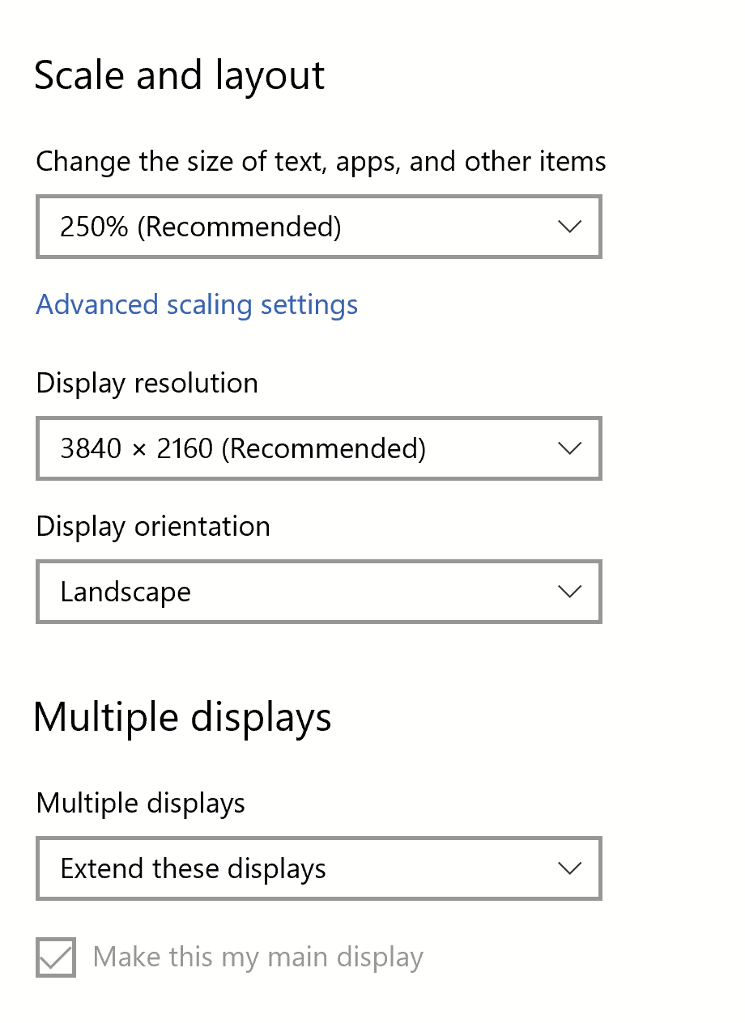Click the Display orientation label

pyautogui.click(x=154, y=527)
